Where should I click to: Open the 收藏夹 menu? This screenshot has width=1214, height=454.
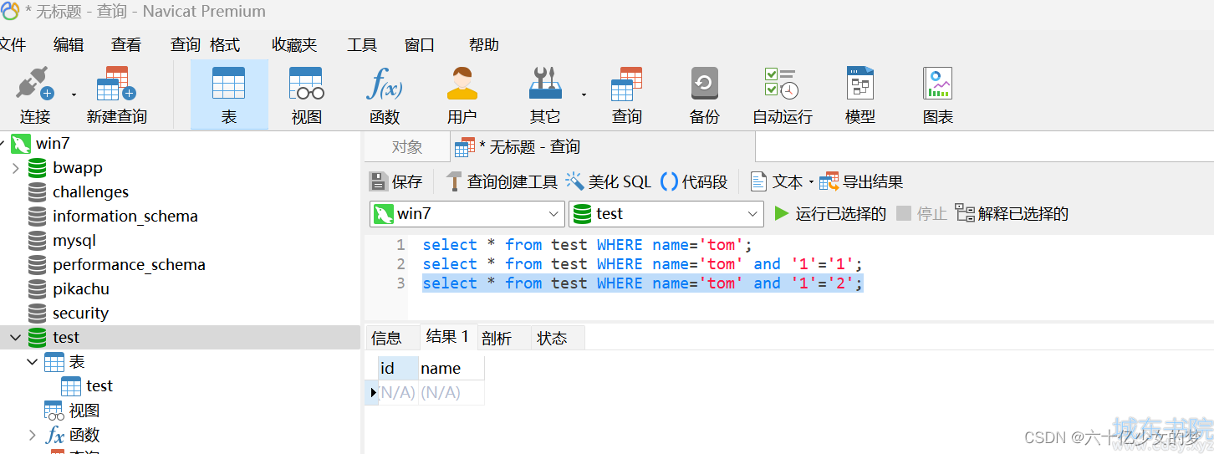pyautogui.click(x=294, y=45)
